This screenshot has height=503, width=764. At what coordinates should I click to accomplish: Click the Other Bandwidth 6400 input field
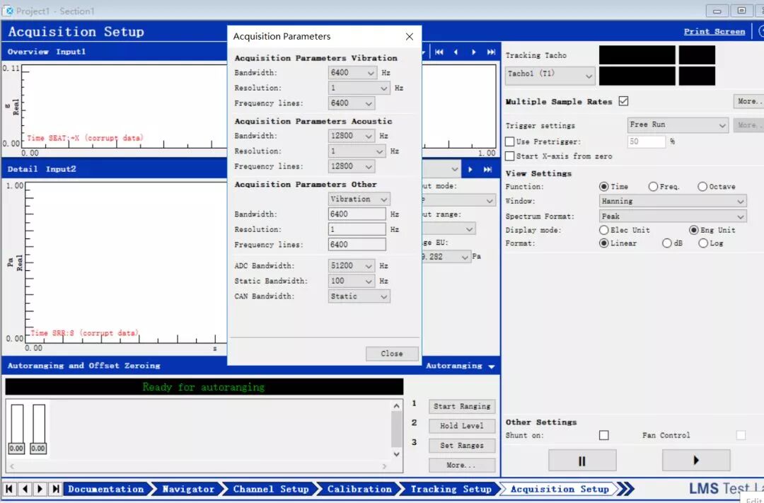click(357, 214)
